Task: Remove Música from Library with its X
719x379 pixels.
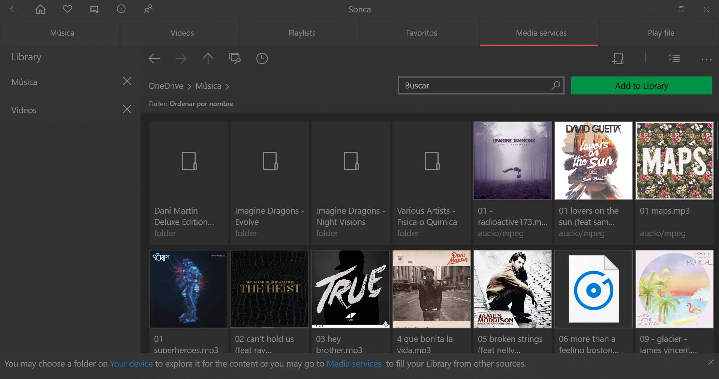Action: coord(127,81)
